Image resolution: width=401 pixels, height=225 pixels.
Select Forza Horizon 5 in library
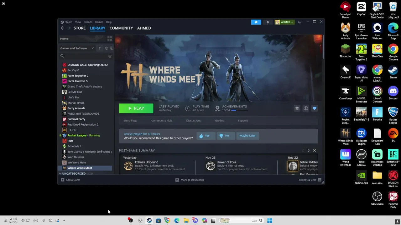[x=86, y=81]
